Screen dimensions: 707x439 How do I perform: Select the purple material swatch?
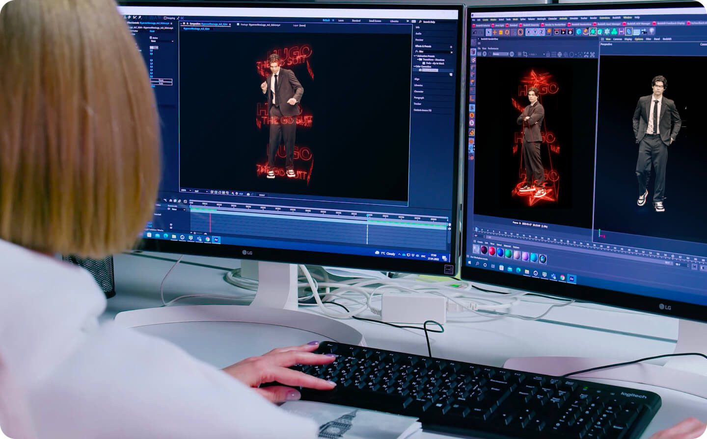click(526, 256)
